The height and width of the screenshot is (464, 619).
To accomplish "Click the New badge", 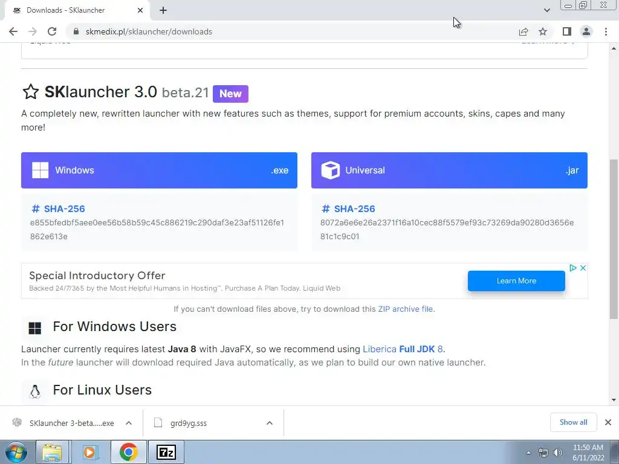I will 230,94.
